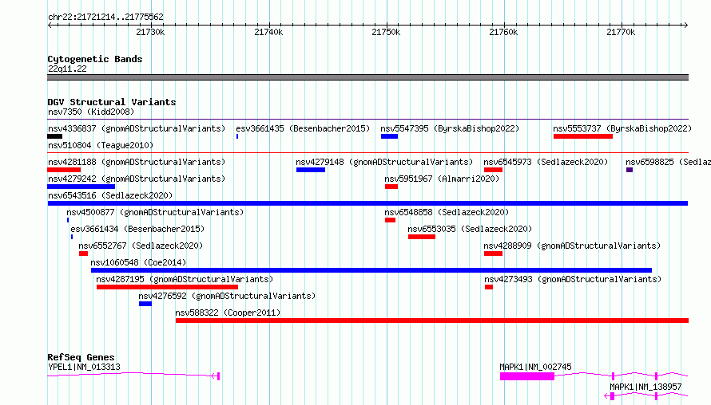This screenshot has width=711, height=405.
Task: Click the nsv510804 thin red line
Action: (x=367, y=153)
